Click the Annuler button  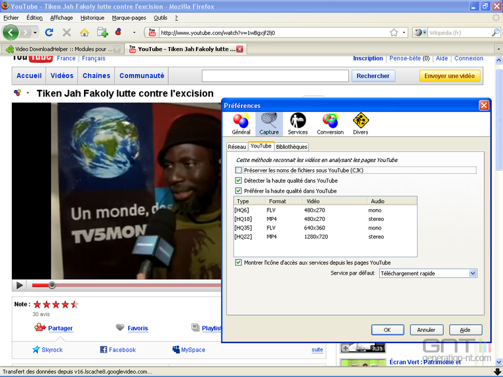pos(426,330)
